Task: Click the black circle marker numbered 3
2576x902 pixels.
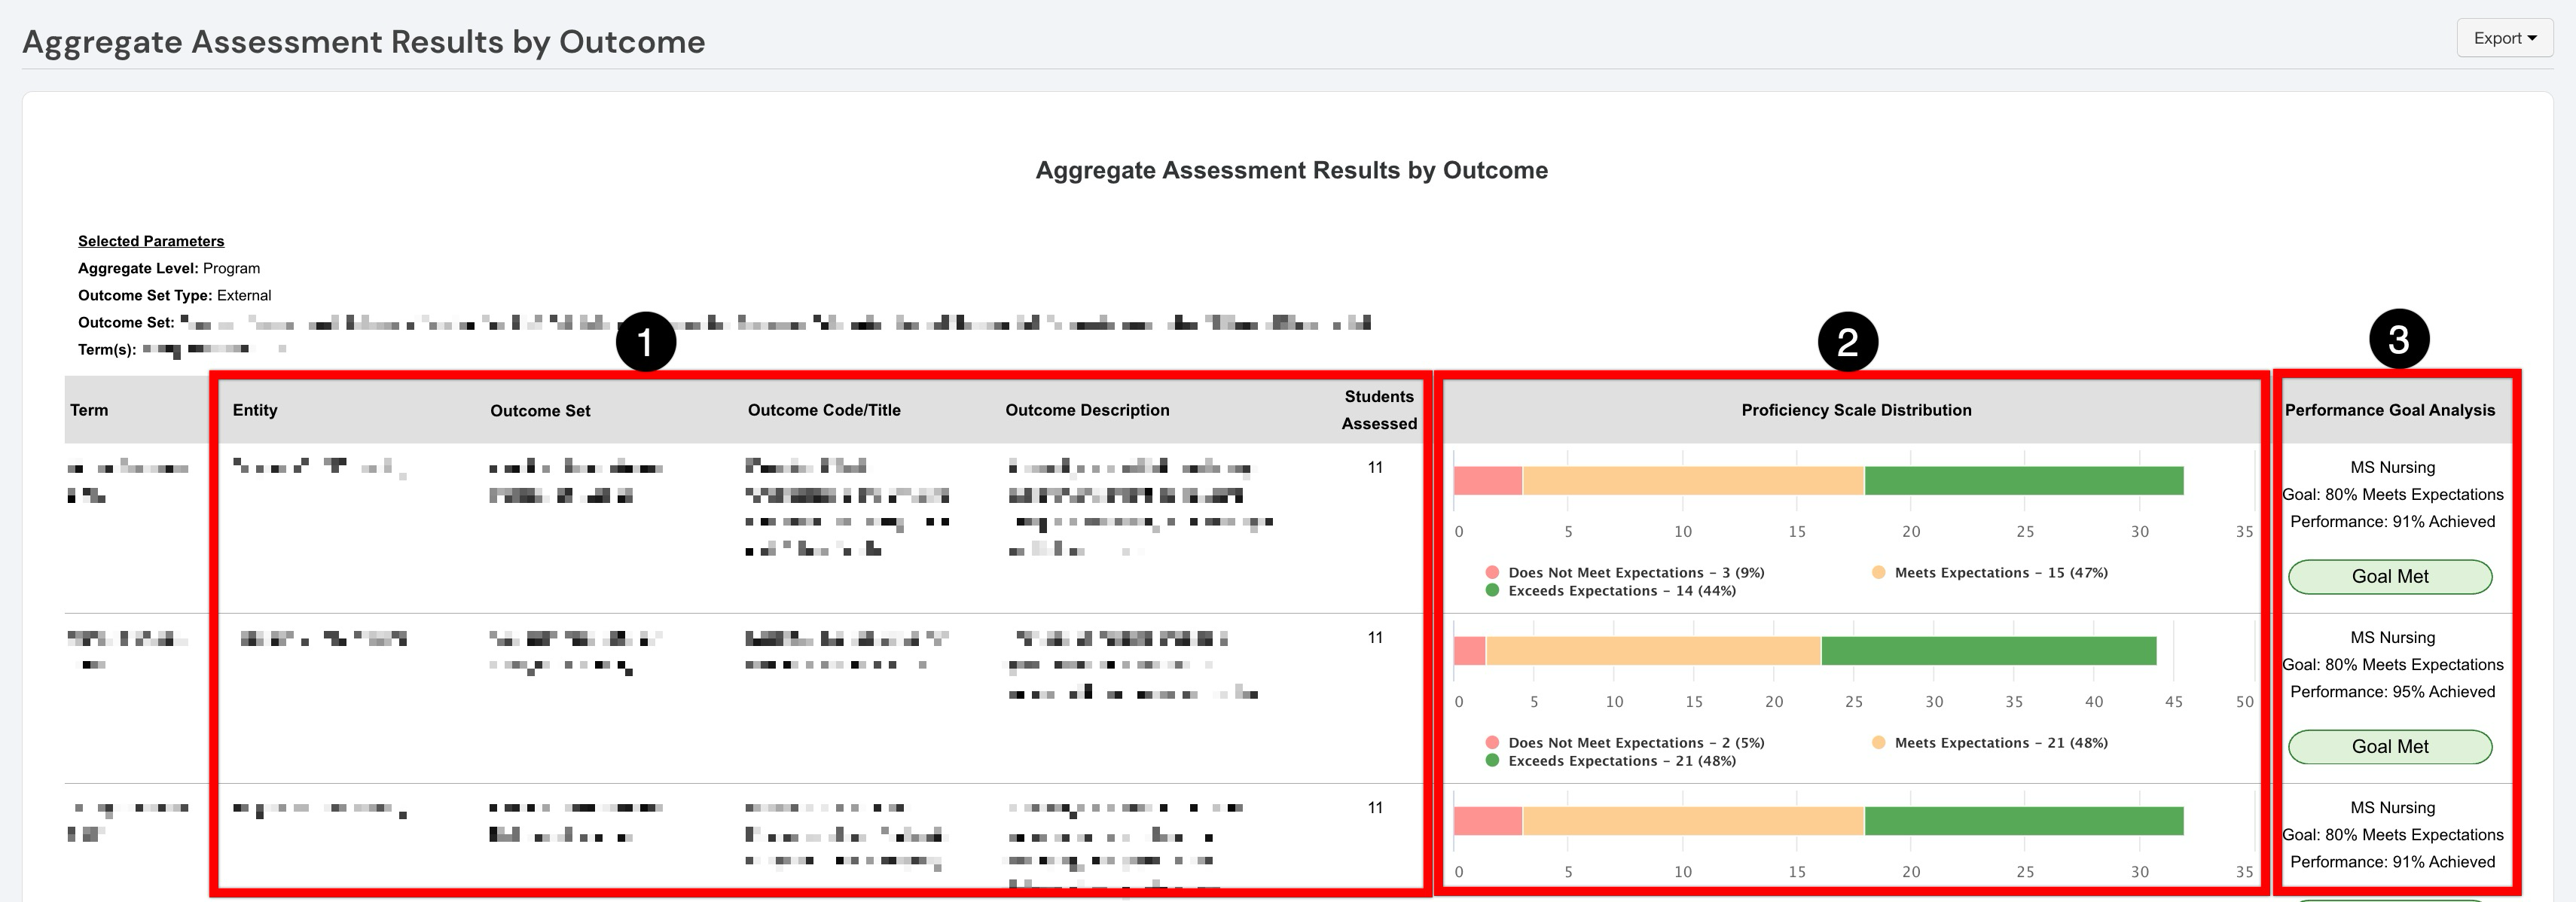Action: coord(2398,339)
